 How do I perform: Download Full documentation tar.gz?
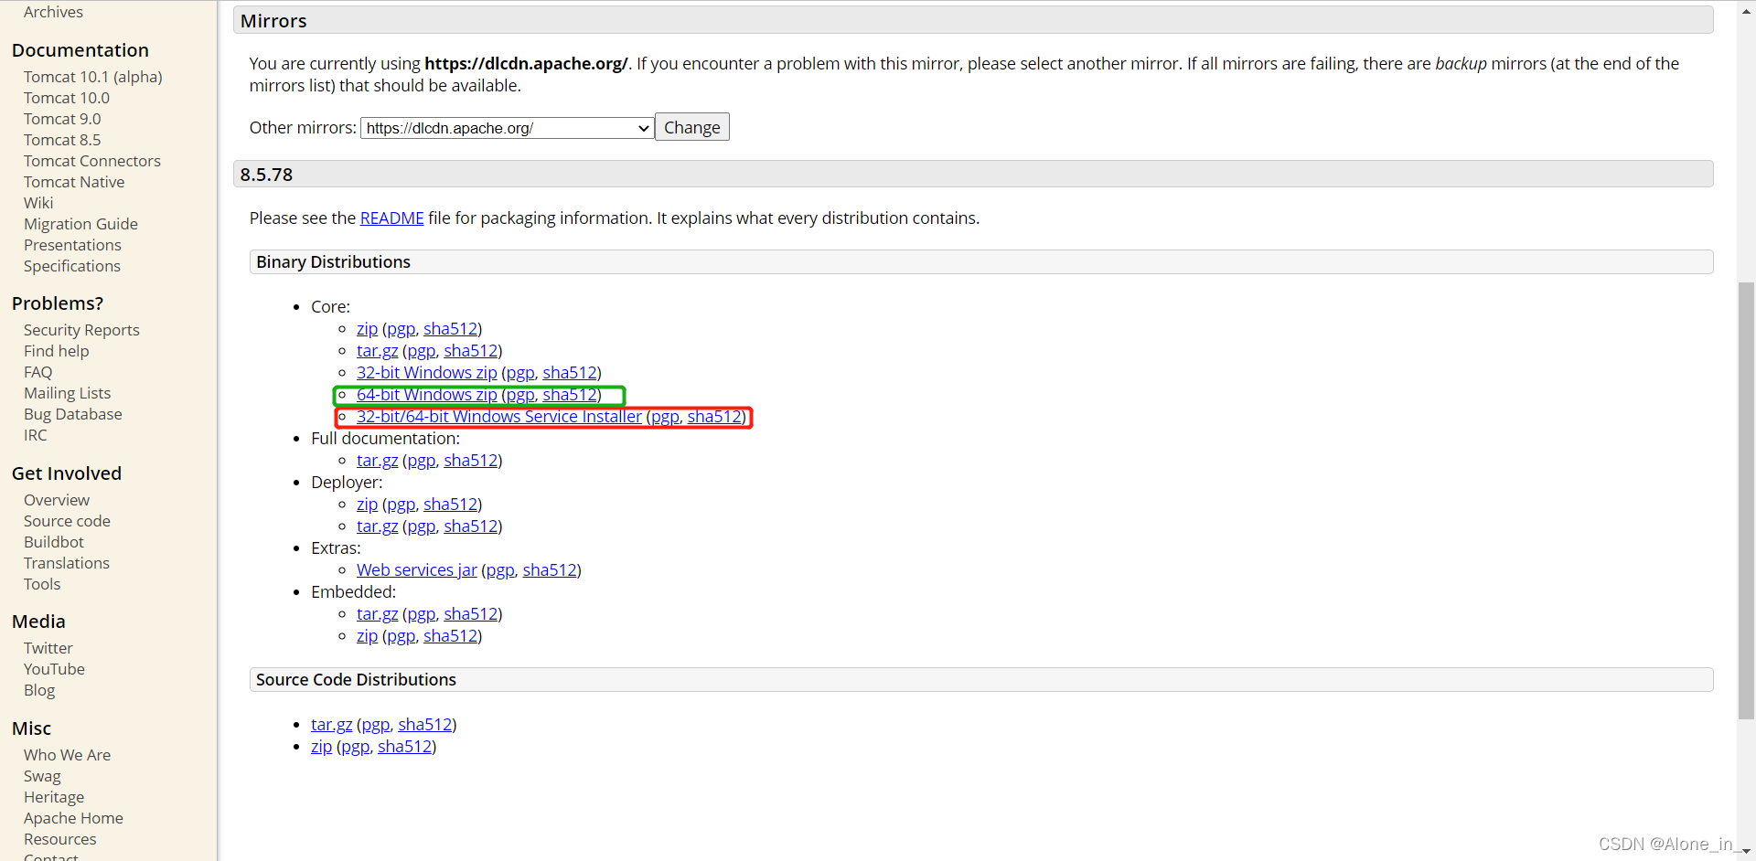377,461
